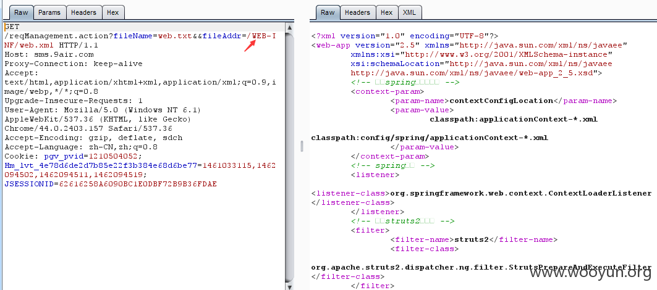Click the '<?xml version="1.0"' declaration line

[404, 36]
